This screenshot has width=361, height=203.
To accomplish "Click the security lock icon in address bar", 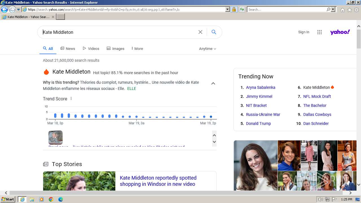I will (x=234, y=10).
